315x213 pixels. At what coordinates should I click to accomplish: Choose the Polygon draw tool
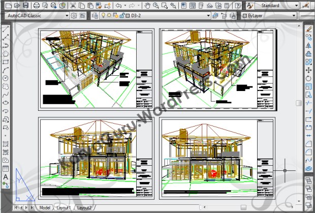(x=6, y=54)
